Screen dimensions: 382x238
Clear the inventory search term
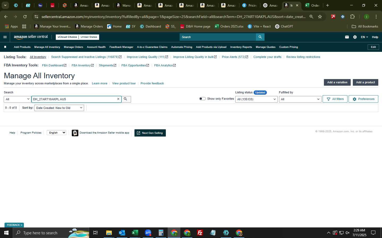[x=118, y=99]
